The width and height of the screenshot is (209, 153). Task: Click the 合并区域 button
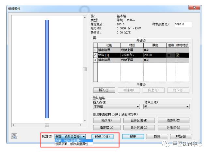139,120
